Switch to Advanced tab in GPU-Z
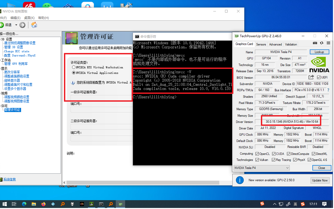The width and height of the screenshot is (334, 209). (275, 44)
